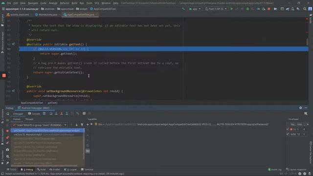Click the Evaluate Expression calculator icon
This screenshot has height=176, width=313.
click(x=84, y=113)
